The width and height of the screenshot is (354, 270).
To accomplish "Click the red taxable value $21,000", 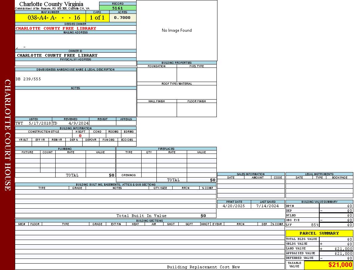I will click(x=340, y=265).
